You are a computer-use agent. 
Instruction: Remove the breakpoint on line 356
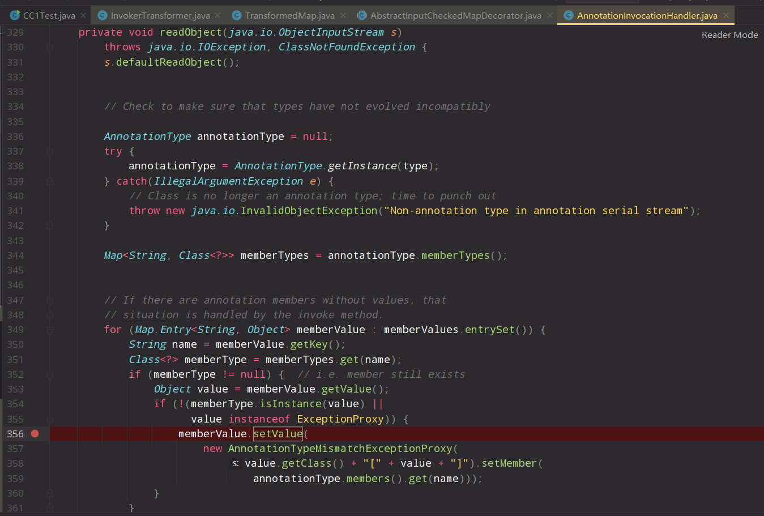tap(35, 434)
